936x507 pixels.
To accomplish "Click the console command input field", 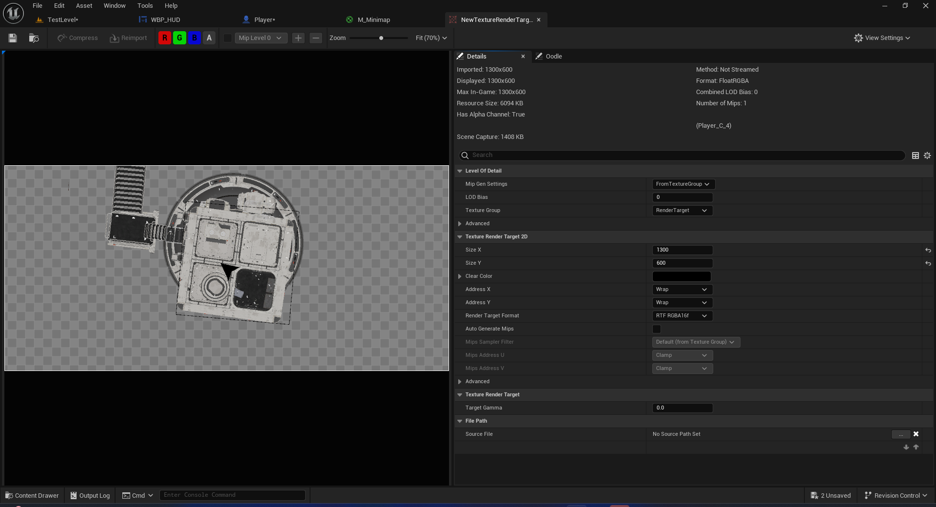I will 233,495.
